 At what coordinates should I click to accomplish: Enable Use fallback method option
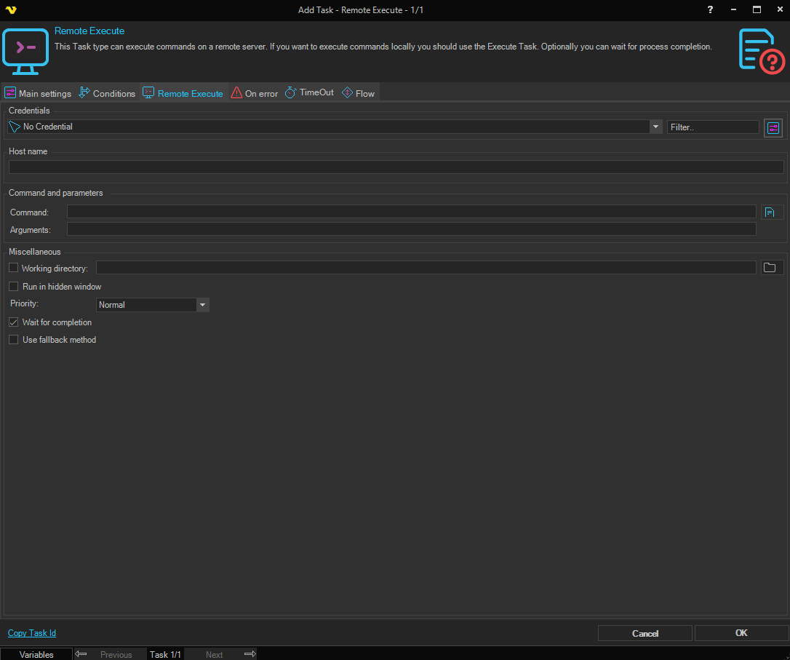13,340
